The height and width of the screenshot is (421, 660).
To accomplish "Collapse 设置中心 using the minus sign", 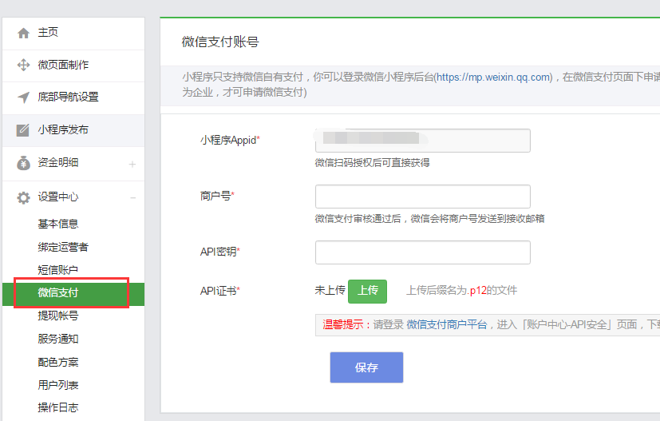I will tap(132, 197).
